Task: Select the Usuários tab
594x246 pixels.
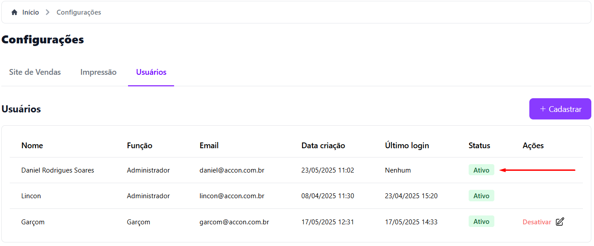Action: (x=151, y=72)
